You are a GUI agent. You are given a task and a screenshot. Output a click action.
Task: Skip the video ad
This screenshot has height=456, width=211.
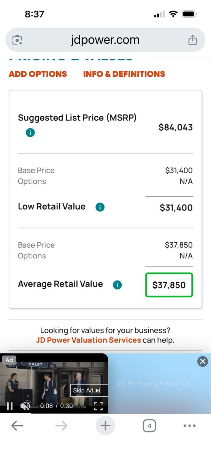click(89, 391)
